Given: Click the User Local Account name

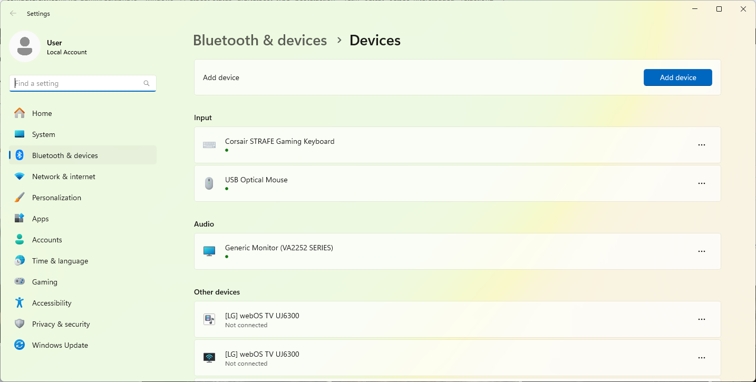Looking at the screenshot, I should (67, 47).
